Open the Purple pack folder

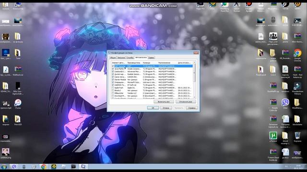pos(260,71)
